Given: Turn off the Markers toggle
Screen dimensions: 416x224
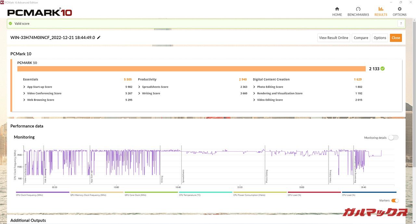Looking at the screenshot, I should [x=395, y=201].
